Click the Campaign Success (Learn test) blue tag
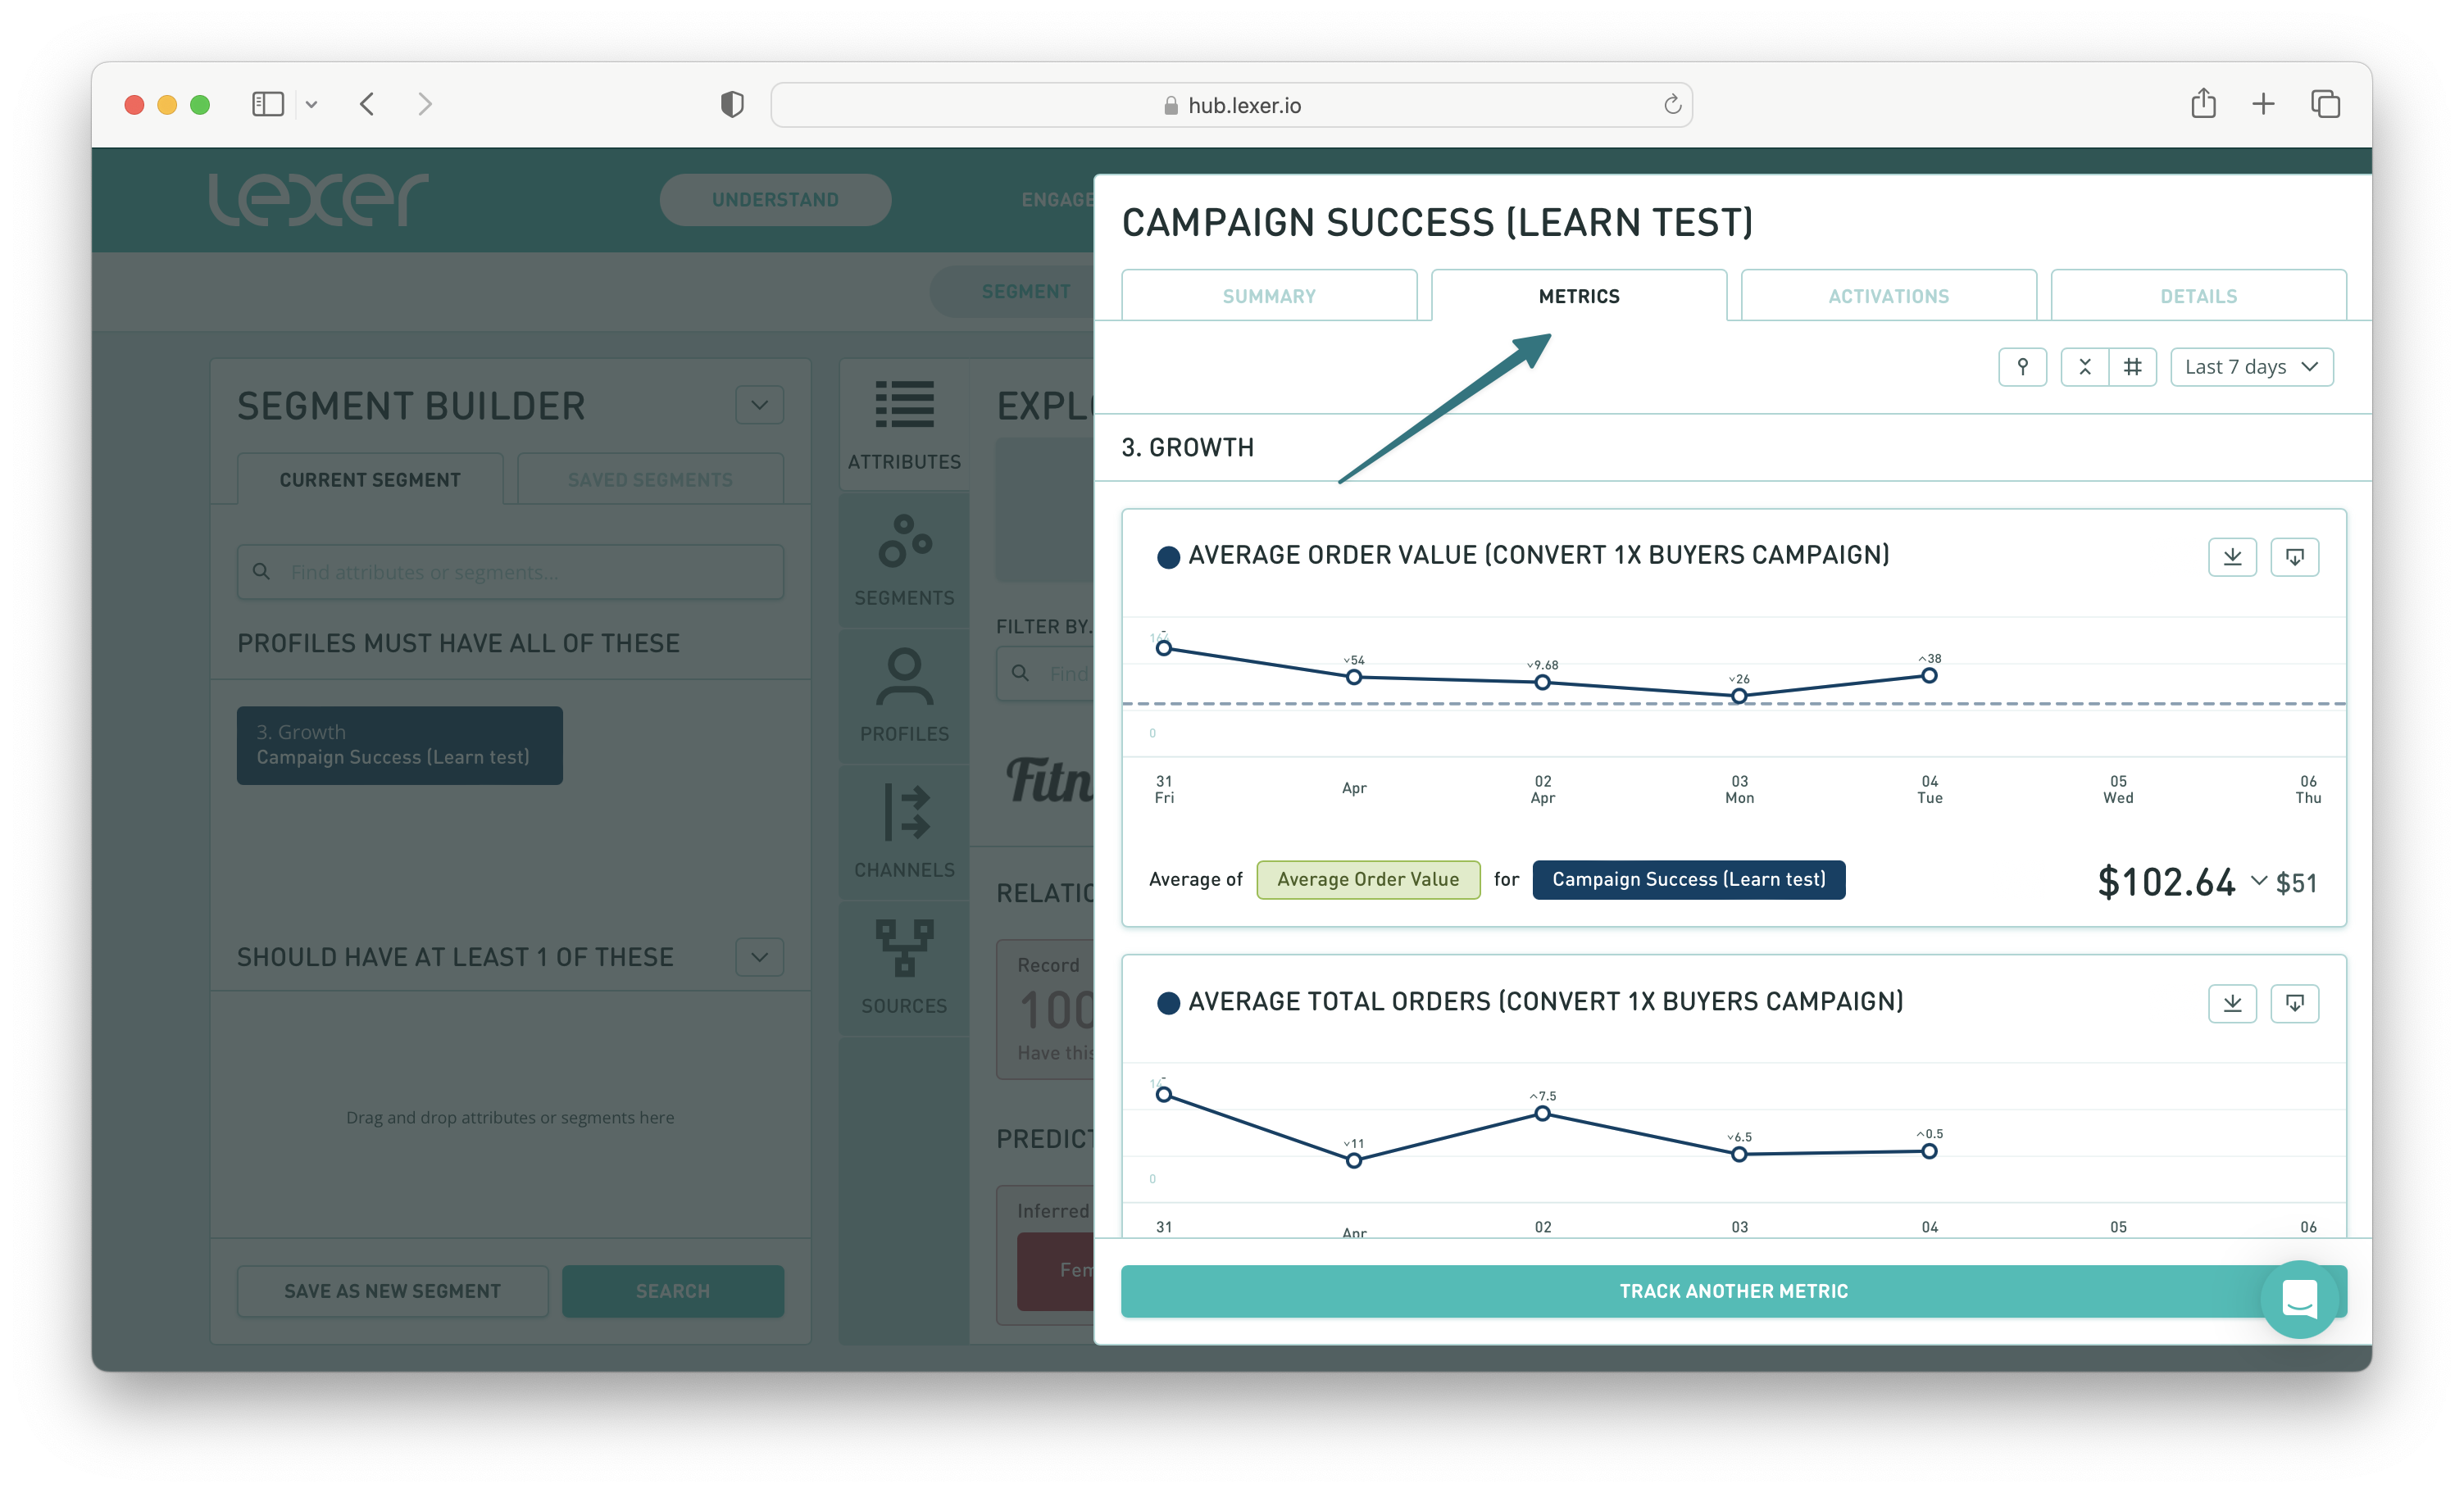The width and height of the screenshot is (2464, 1493). [x=1689, y=879]
